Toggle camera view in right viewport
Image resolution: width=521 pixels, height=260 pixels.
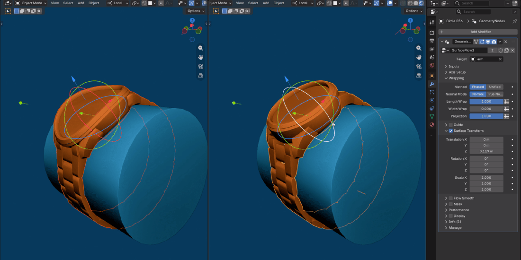point(419,66)
